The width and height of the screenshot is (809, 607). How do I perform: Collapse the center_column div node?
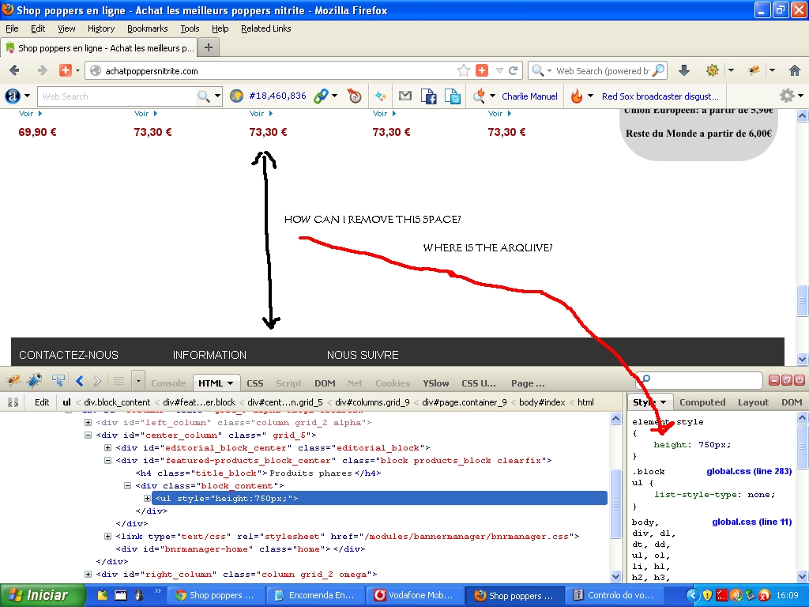[88, 435]
